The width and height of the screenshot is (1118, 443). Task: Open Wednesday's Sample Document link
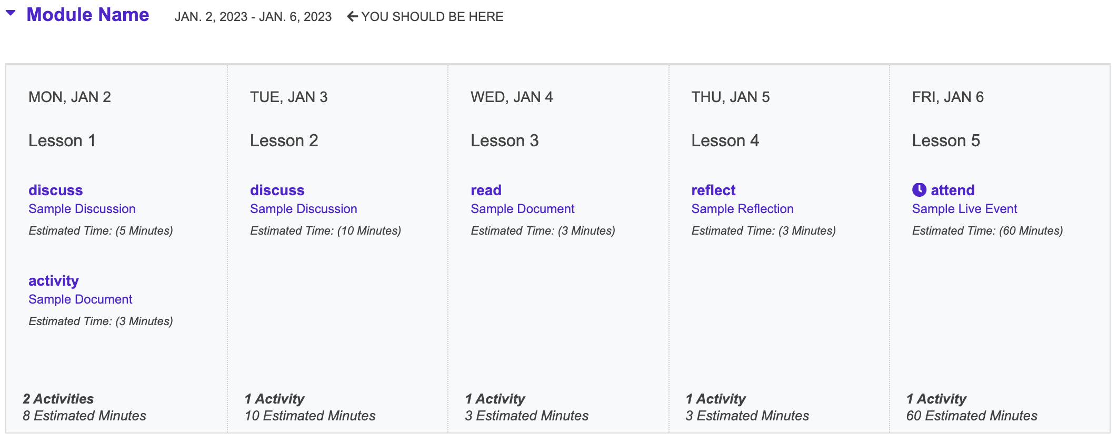522,209
